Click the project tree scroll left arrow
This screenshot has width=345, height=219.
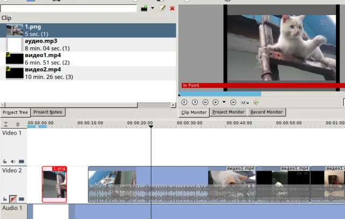3,105
